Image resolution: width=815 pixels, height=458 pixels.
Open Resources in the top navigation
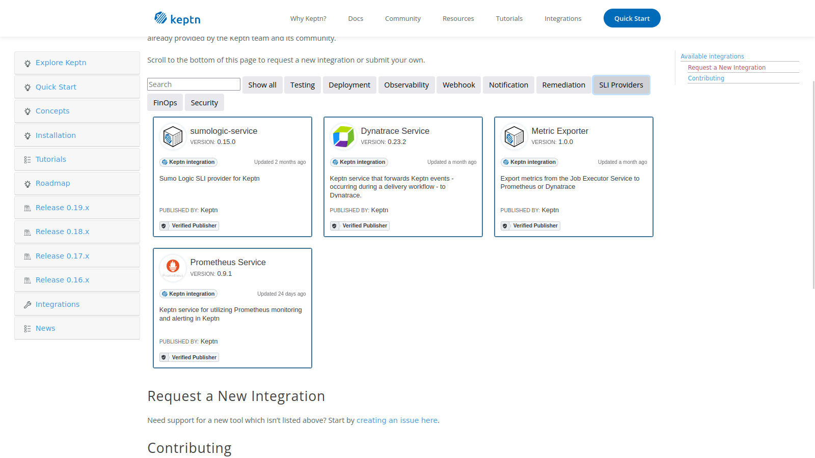pyautogui.click(x=458, y=19)
